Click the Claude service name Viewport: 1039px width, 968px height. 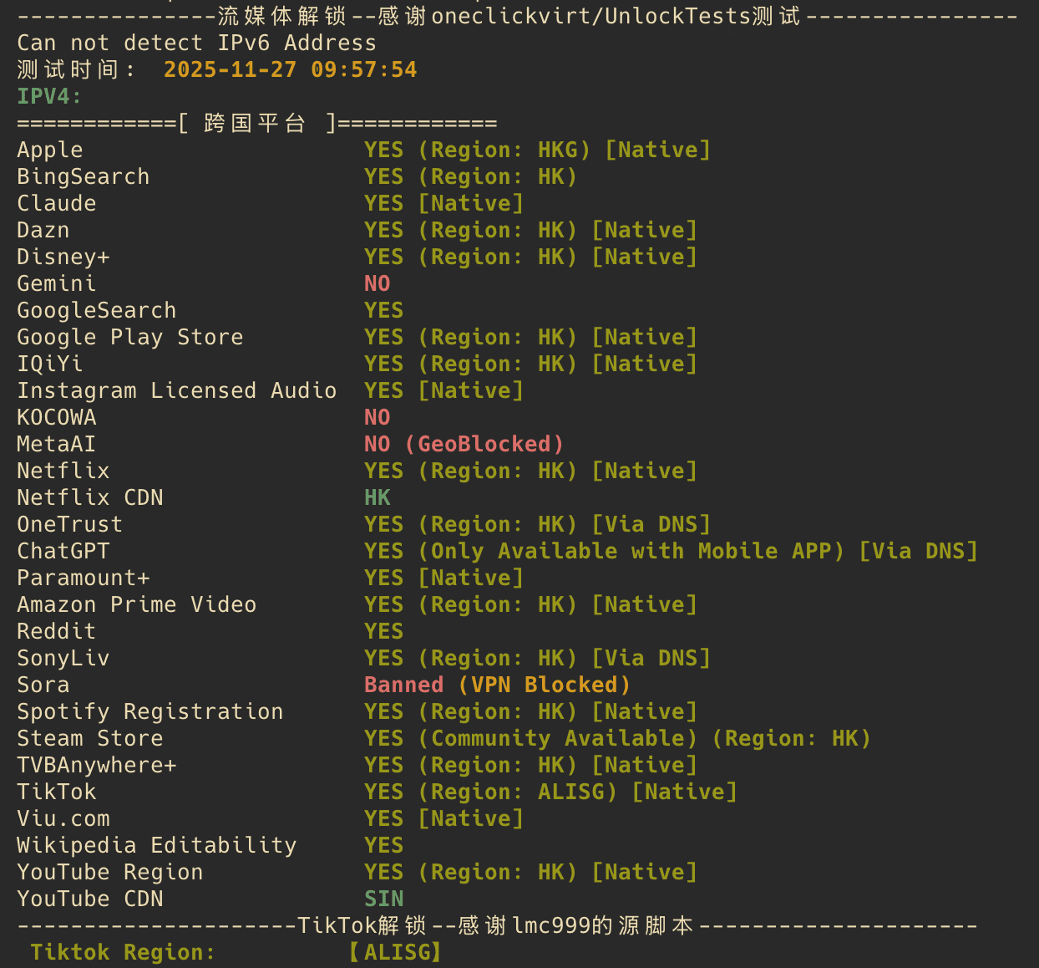pyautogui.click(x=57, y=203)
